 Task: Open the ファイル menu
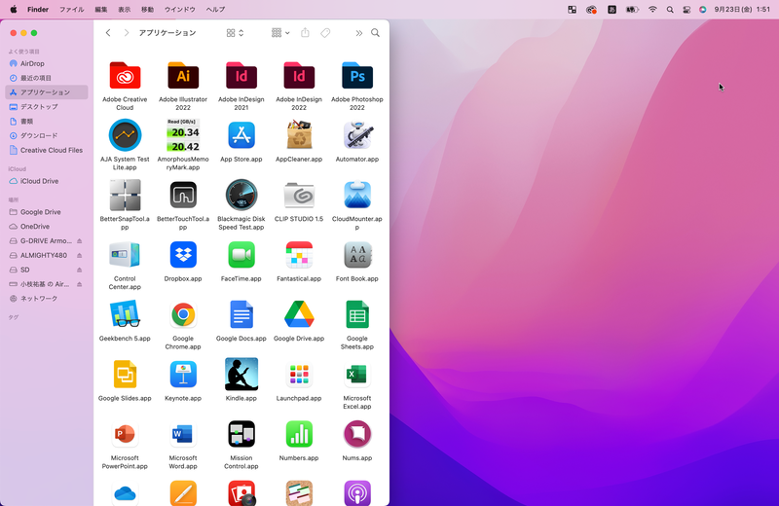(71, 10)
